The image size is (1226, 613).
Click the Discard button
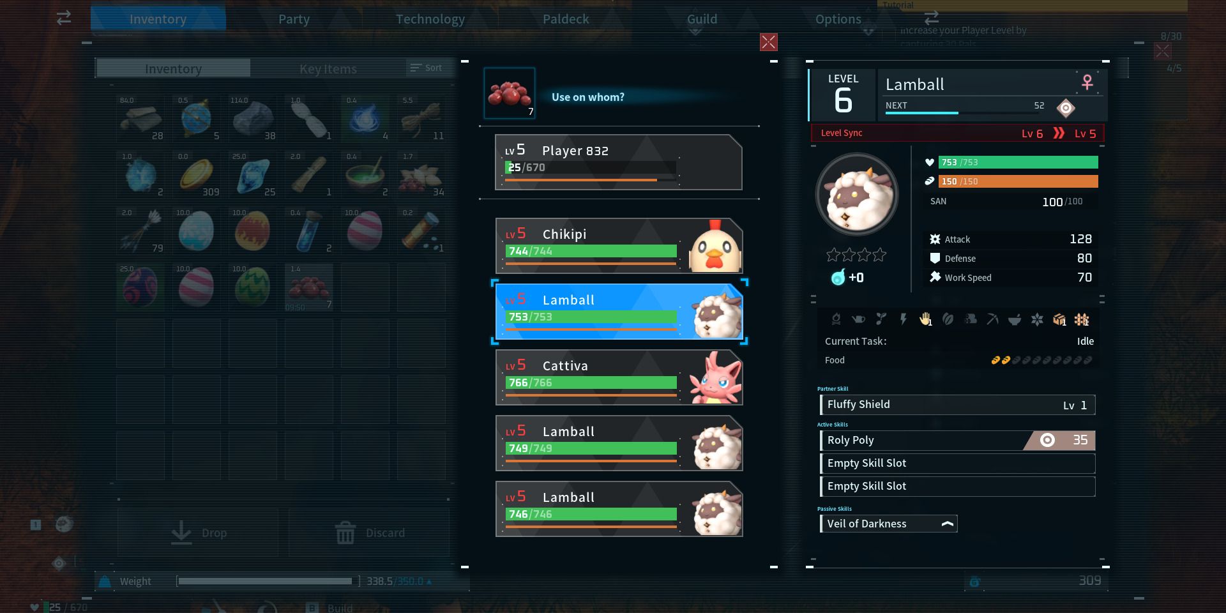[x=369, y=532]
